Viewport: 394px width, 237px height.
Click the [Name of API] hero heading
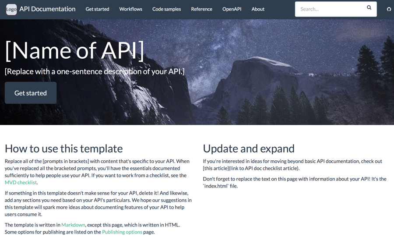point(74,51)
